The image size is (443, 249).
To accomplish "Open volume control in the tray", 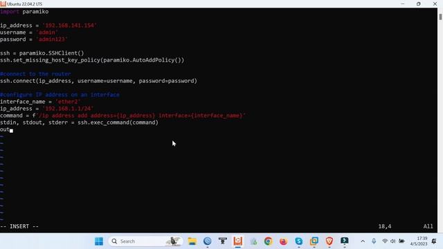I will click(x=392, y=241).
